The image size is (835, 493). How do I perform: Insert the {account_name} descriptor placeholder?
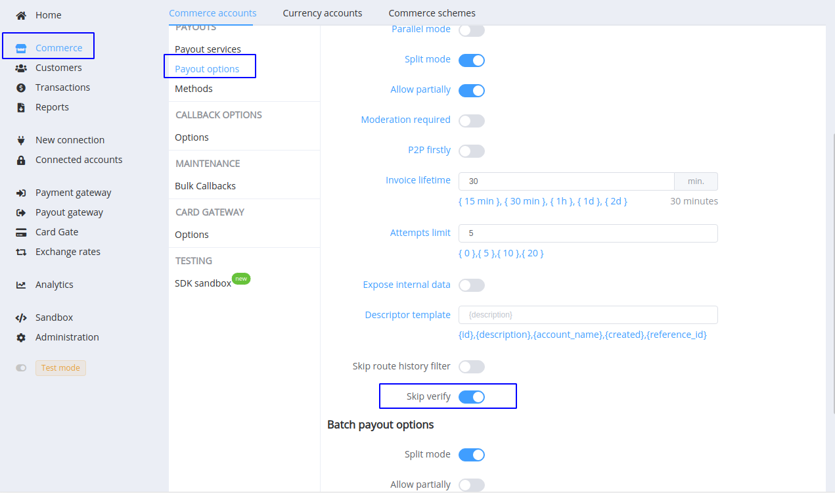[567, 335]
